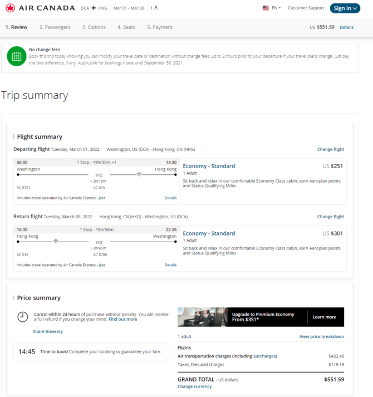Open Details of the departing flight AC 8781
This screenshot has width=373, height=397.
pos(170,198)
